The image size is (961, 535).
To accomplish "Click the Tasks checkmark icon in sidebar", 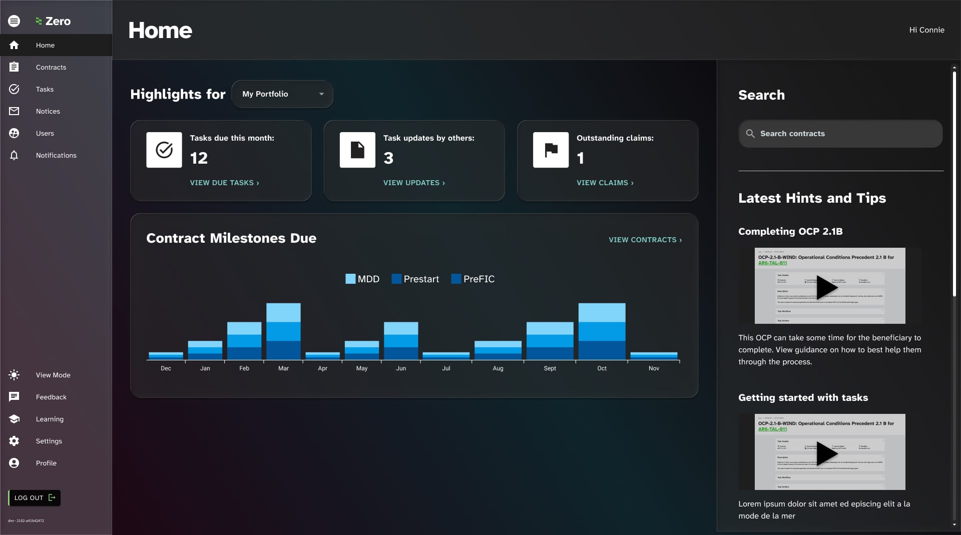I will click(14, 89).
